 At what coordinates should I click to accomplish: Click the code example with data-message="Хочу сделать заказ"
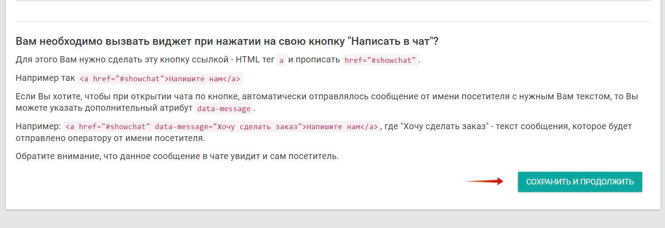pyautogui.click(x=222, y=127)
